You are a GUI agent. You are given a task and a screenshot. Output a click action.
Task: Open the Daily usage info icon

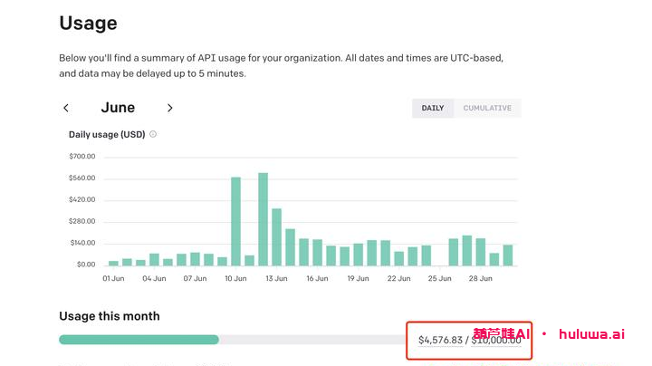[x=153, y=134]
